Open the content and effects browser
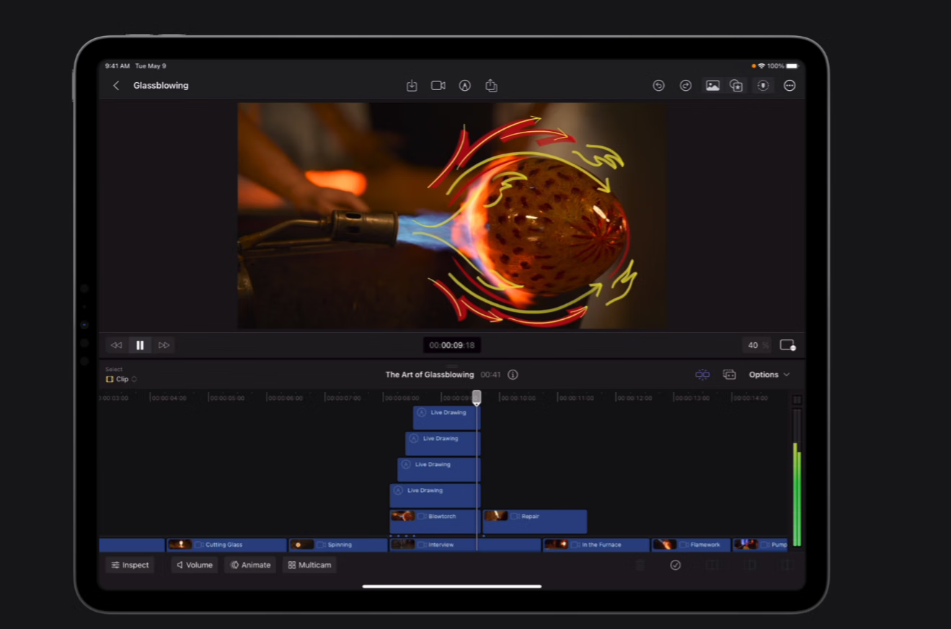 pyautogui.click(x=736, y=86)
